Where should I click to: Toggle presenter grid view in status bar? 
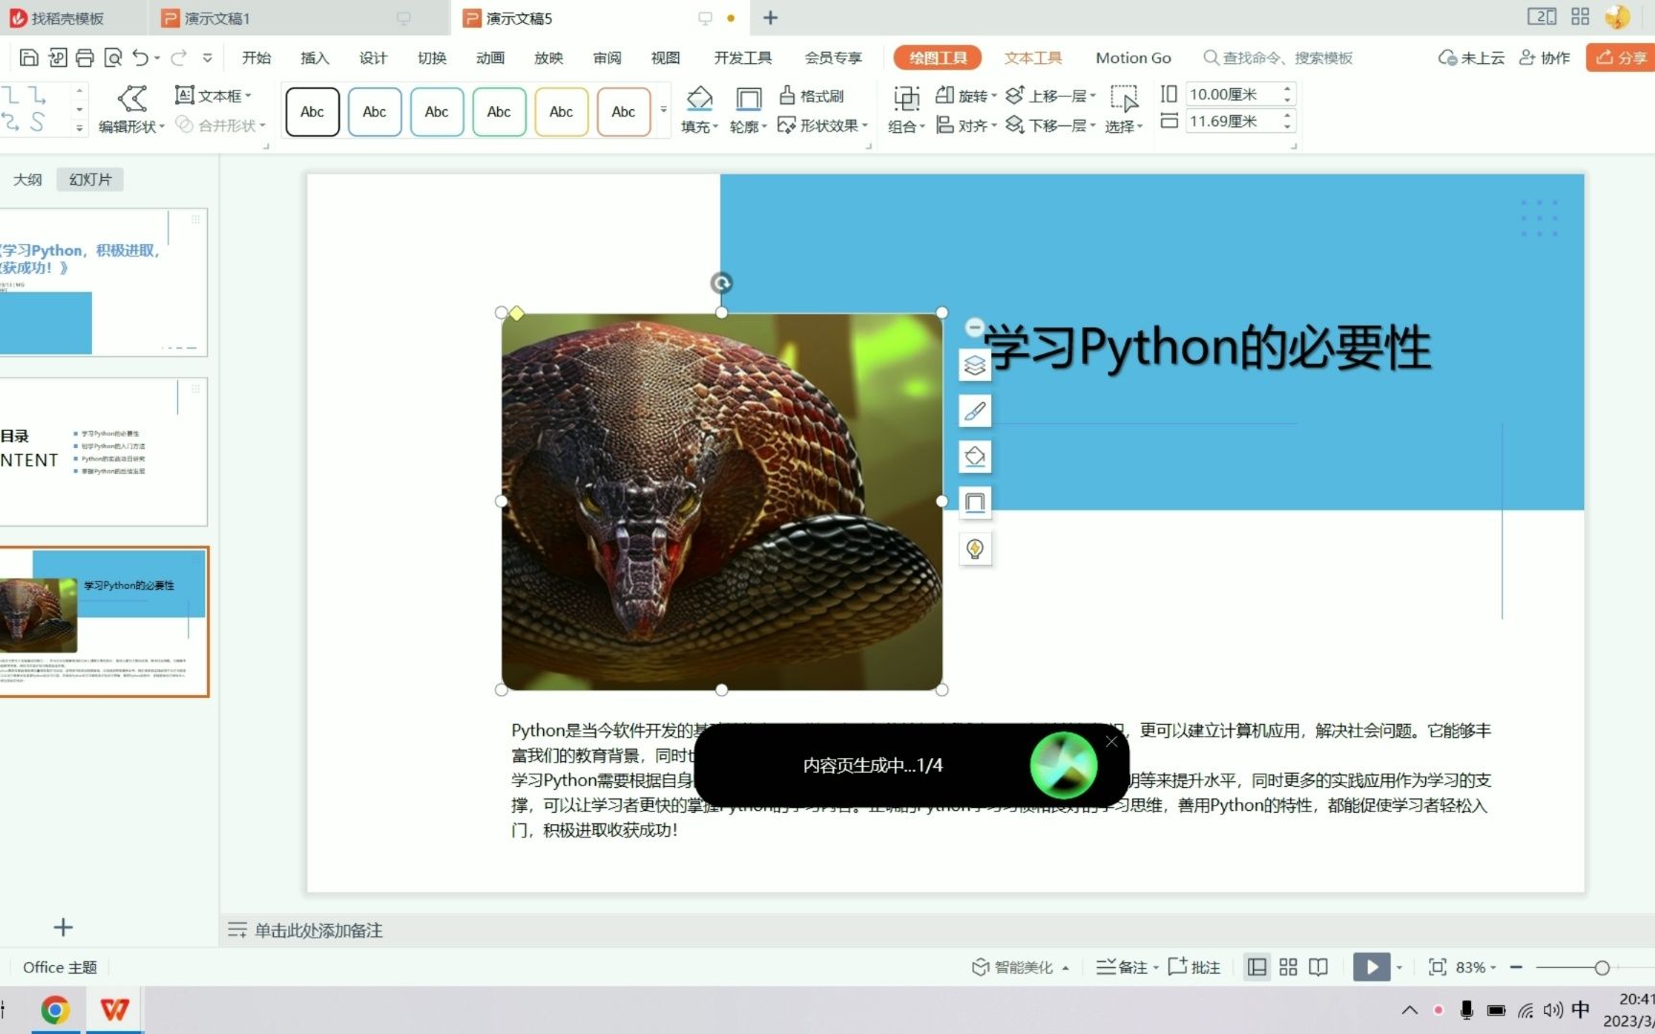pos(1287,967)
